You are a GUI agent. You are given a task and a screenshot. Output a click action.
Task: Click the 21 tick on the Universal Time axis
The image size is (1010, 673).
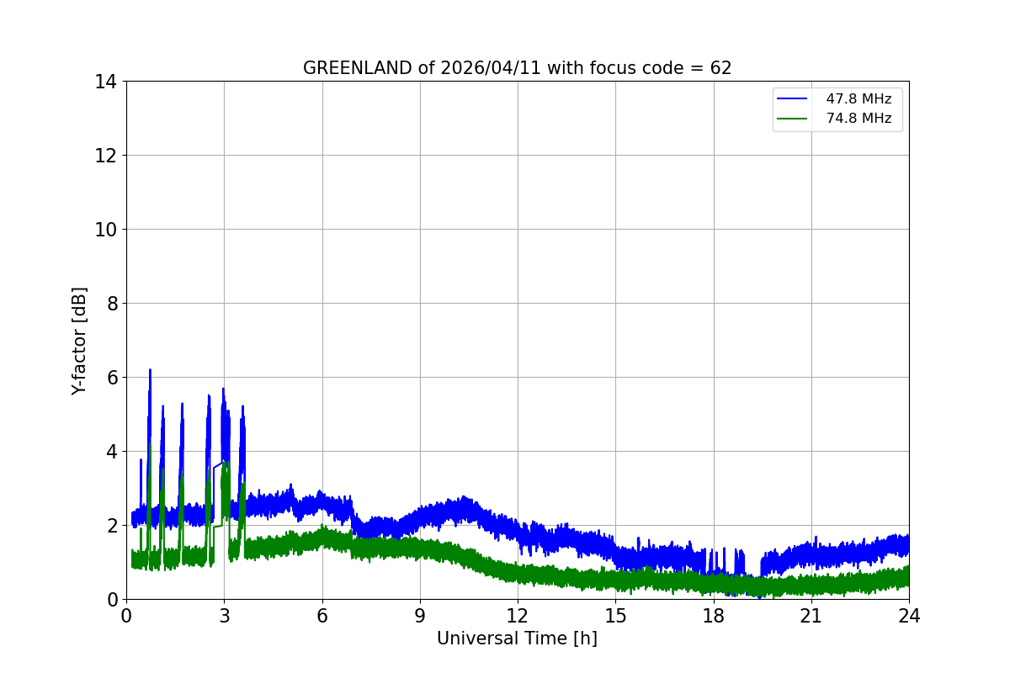811,616
